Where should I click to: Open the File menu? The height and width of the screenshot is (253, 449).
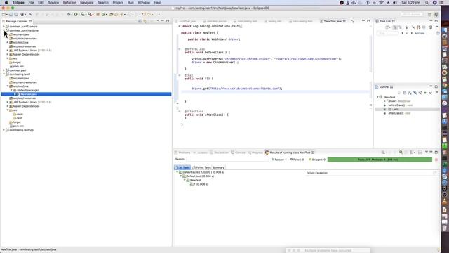(31, 3)
